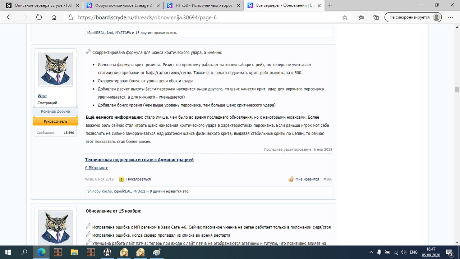460x259 pixels.
Task: Click the thumbs-up icon on post #106
Action: [x=291, y=179]
